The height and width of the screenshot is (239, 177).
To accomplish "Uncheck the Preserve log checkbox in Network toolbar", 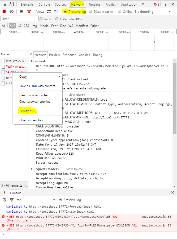I will [65, 11].
